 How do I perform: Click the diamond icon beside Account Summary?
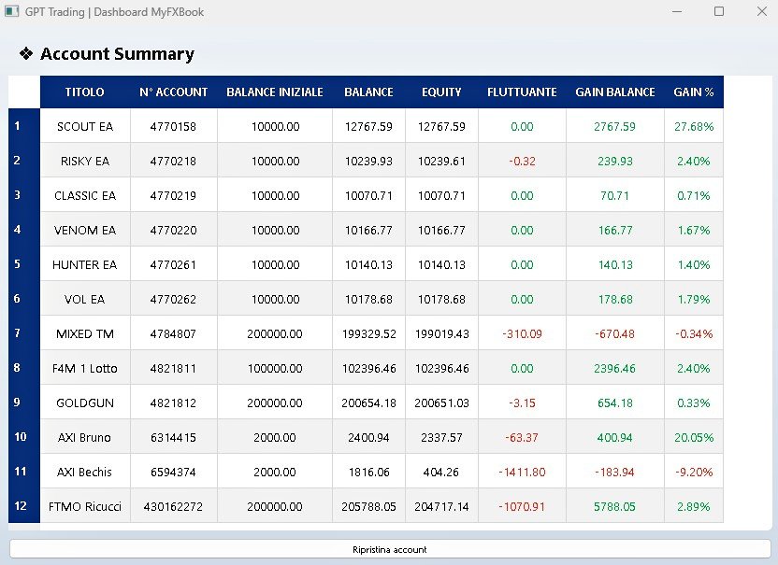pos(26,54)
